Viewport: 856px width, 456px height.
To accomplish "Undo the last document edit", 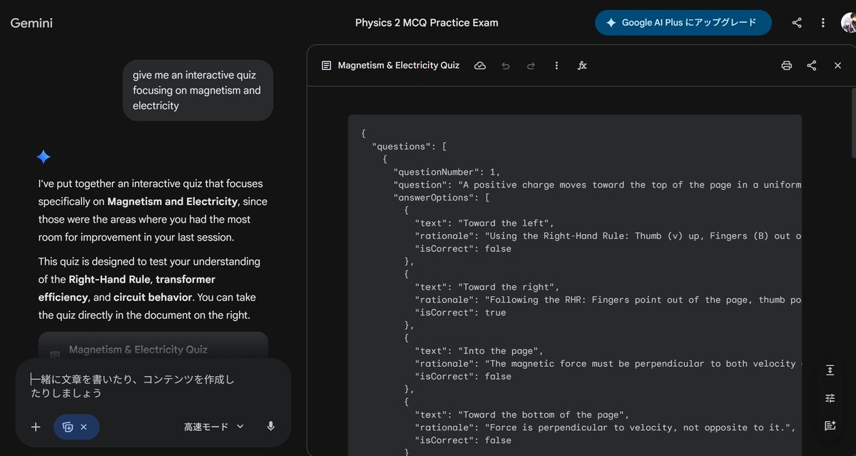I will click(x=506, y=66).
